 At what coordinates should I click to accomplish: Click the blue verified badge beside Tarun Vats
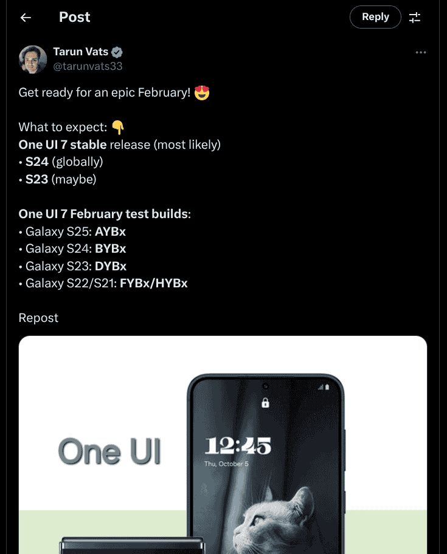116,52
